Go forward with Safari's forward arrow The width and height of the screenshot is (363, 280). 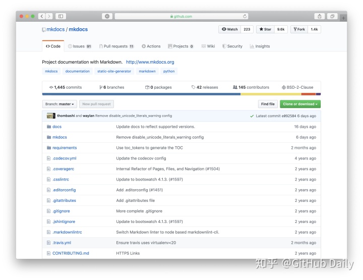pyautogui.click(x=49, y=16)
